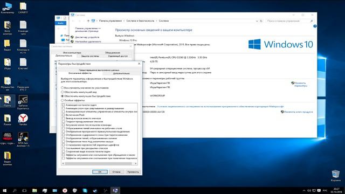This screenshot has width=345, height=194.
Task: Go up one level in System window
Action: 88,21
